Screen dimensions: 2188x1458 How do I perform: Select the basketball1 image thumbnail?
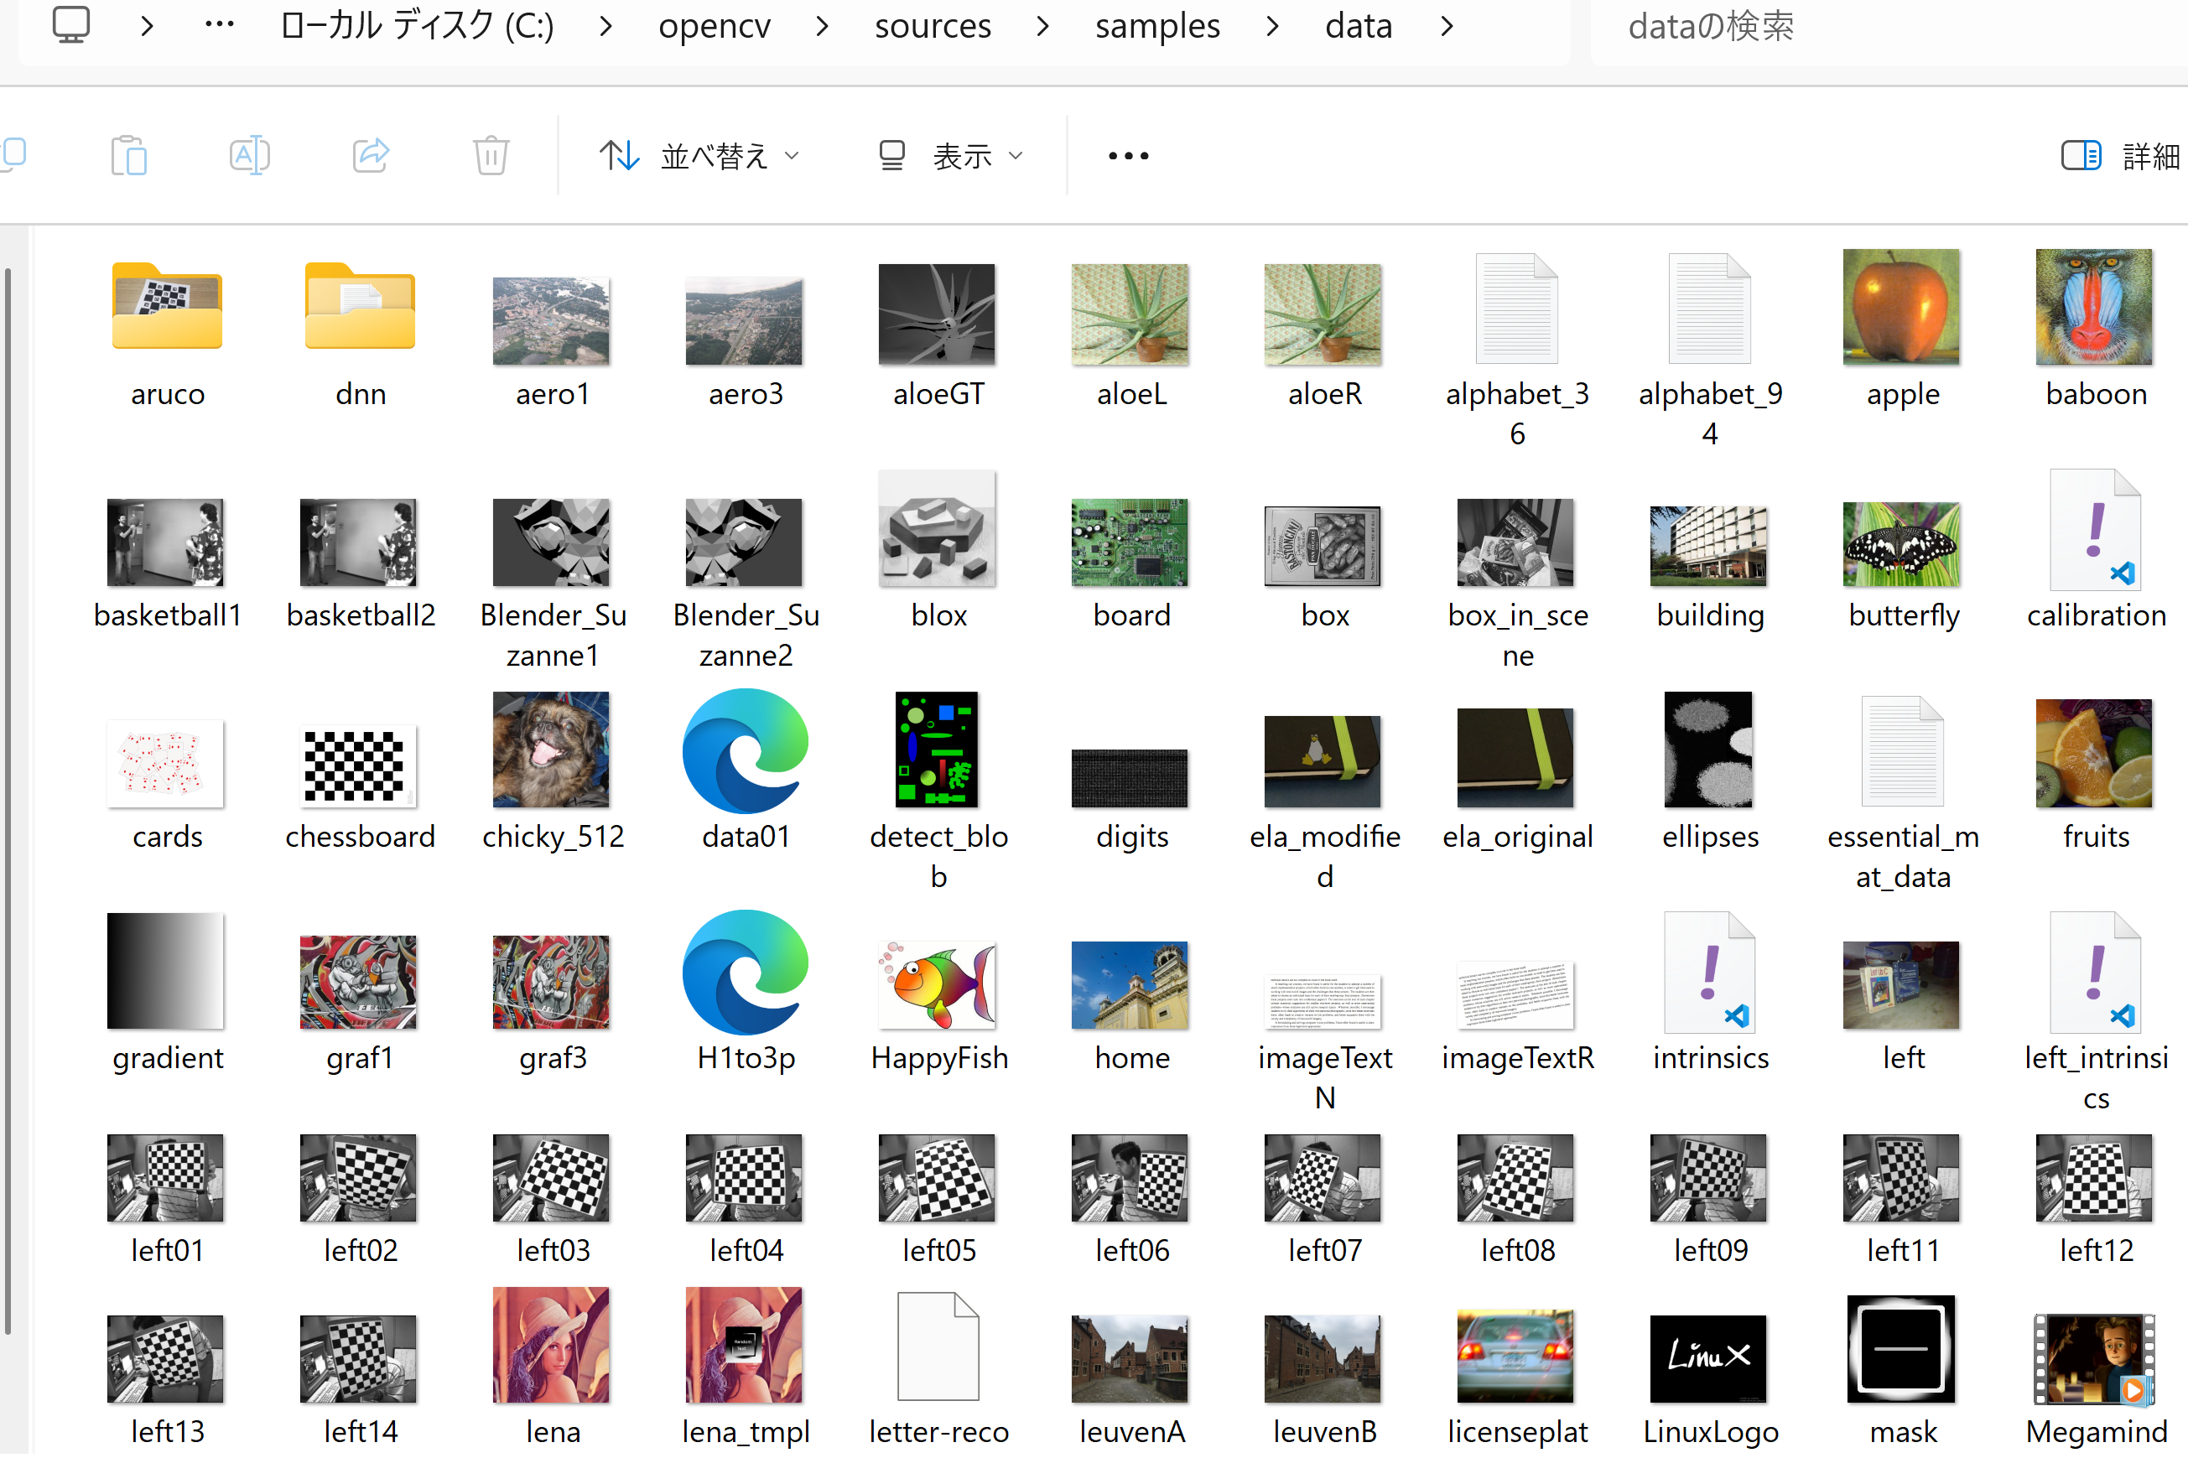[x=165, y=543]
